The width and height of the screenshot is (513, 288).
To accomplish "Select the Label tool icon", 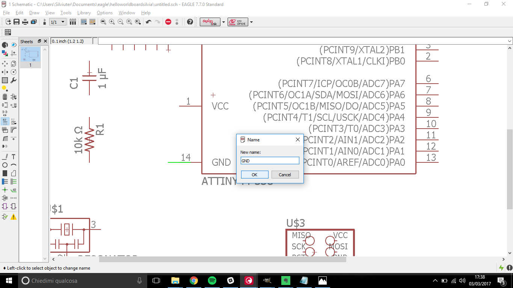I will tap(14, 190).
